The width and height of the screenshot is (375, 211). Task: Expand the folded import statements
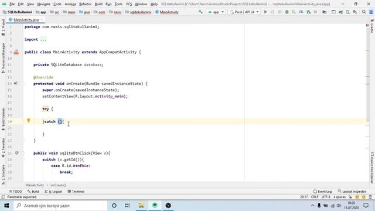(43, 39)
